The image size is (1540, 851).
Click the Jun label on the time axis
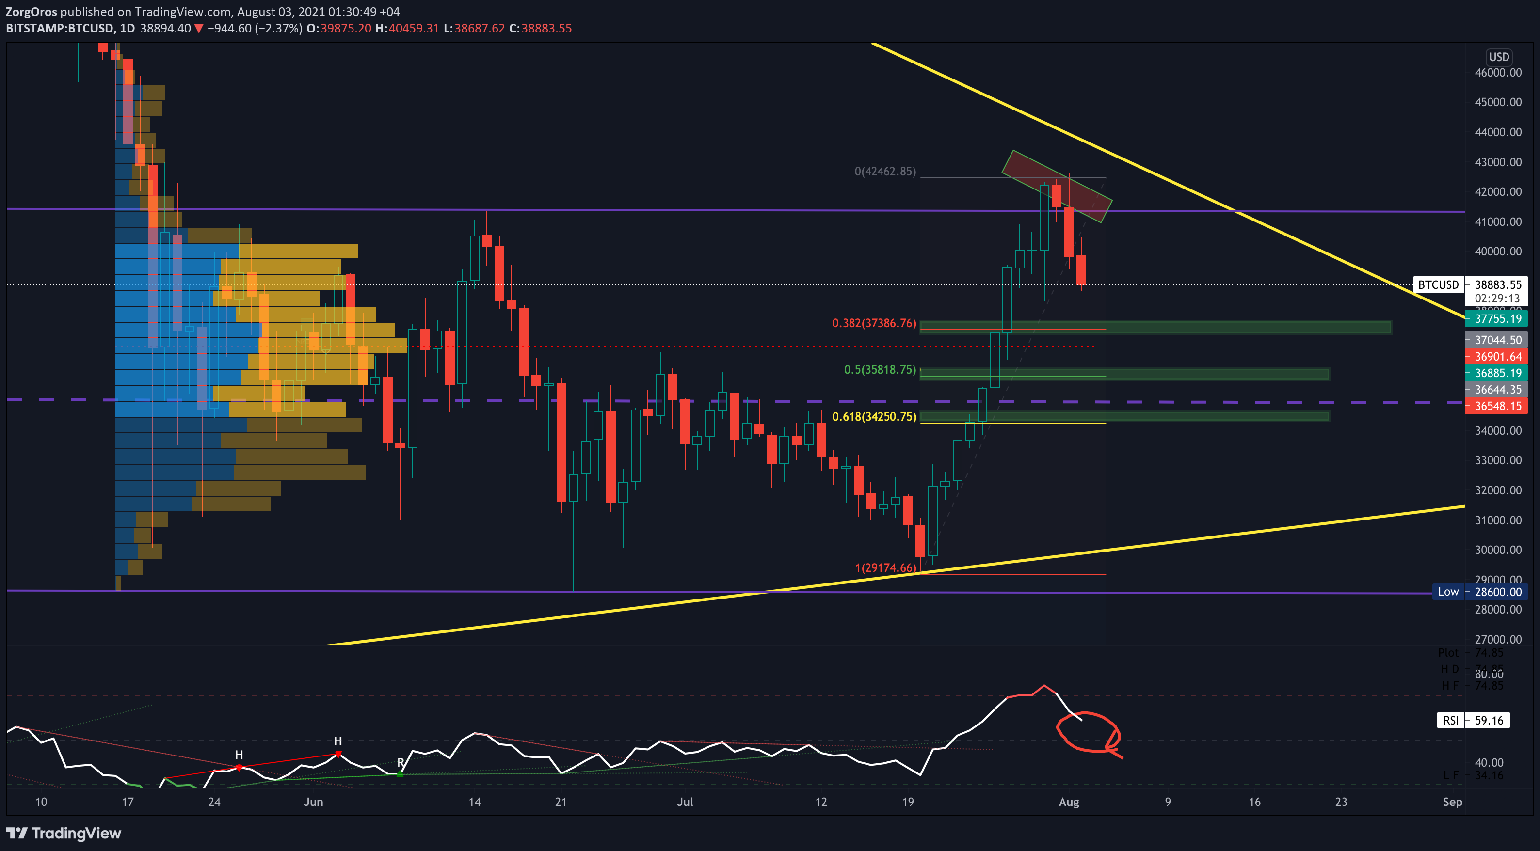313,802
